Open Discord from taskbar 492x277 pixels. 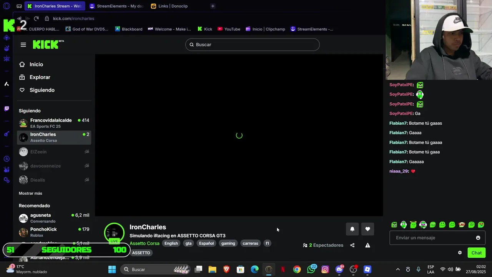point(339,269)
